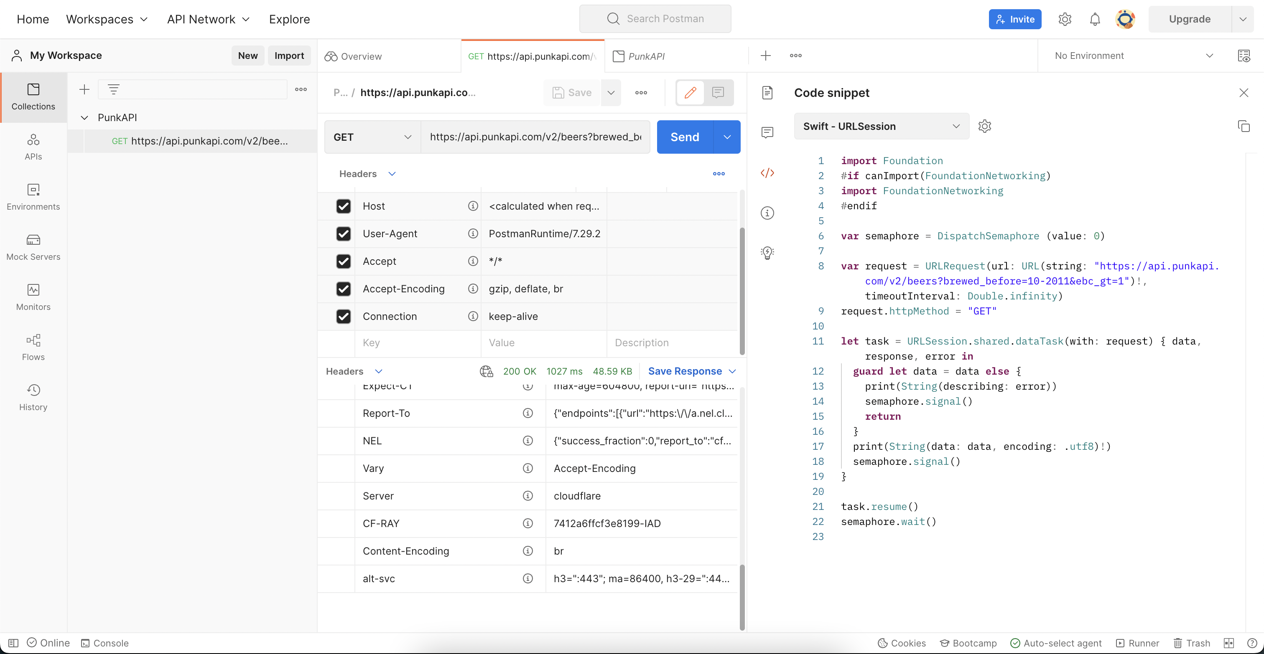
Task: Select the code snippet icon
Action: tap(767, 172)
